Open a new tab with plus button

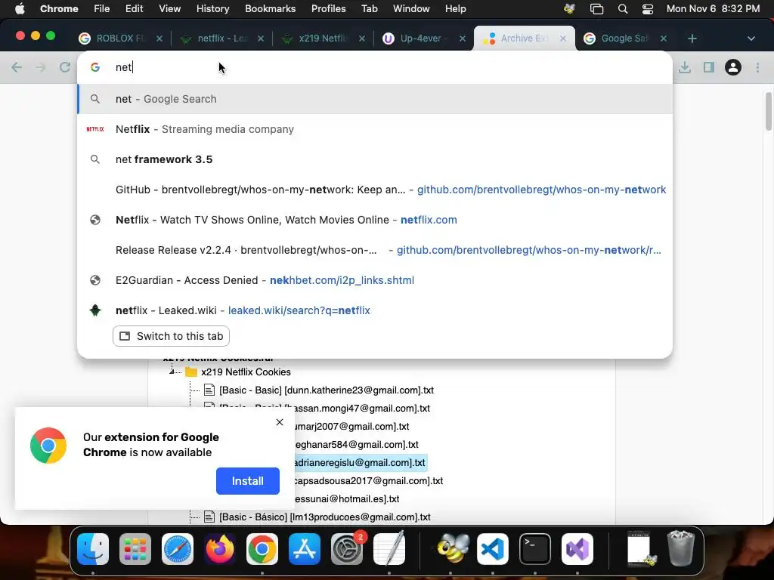(692, 39)
